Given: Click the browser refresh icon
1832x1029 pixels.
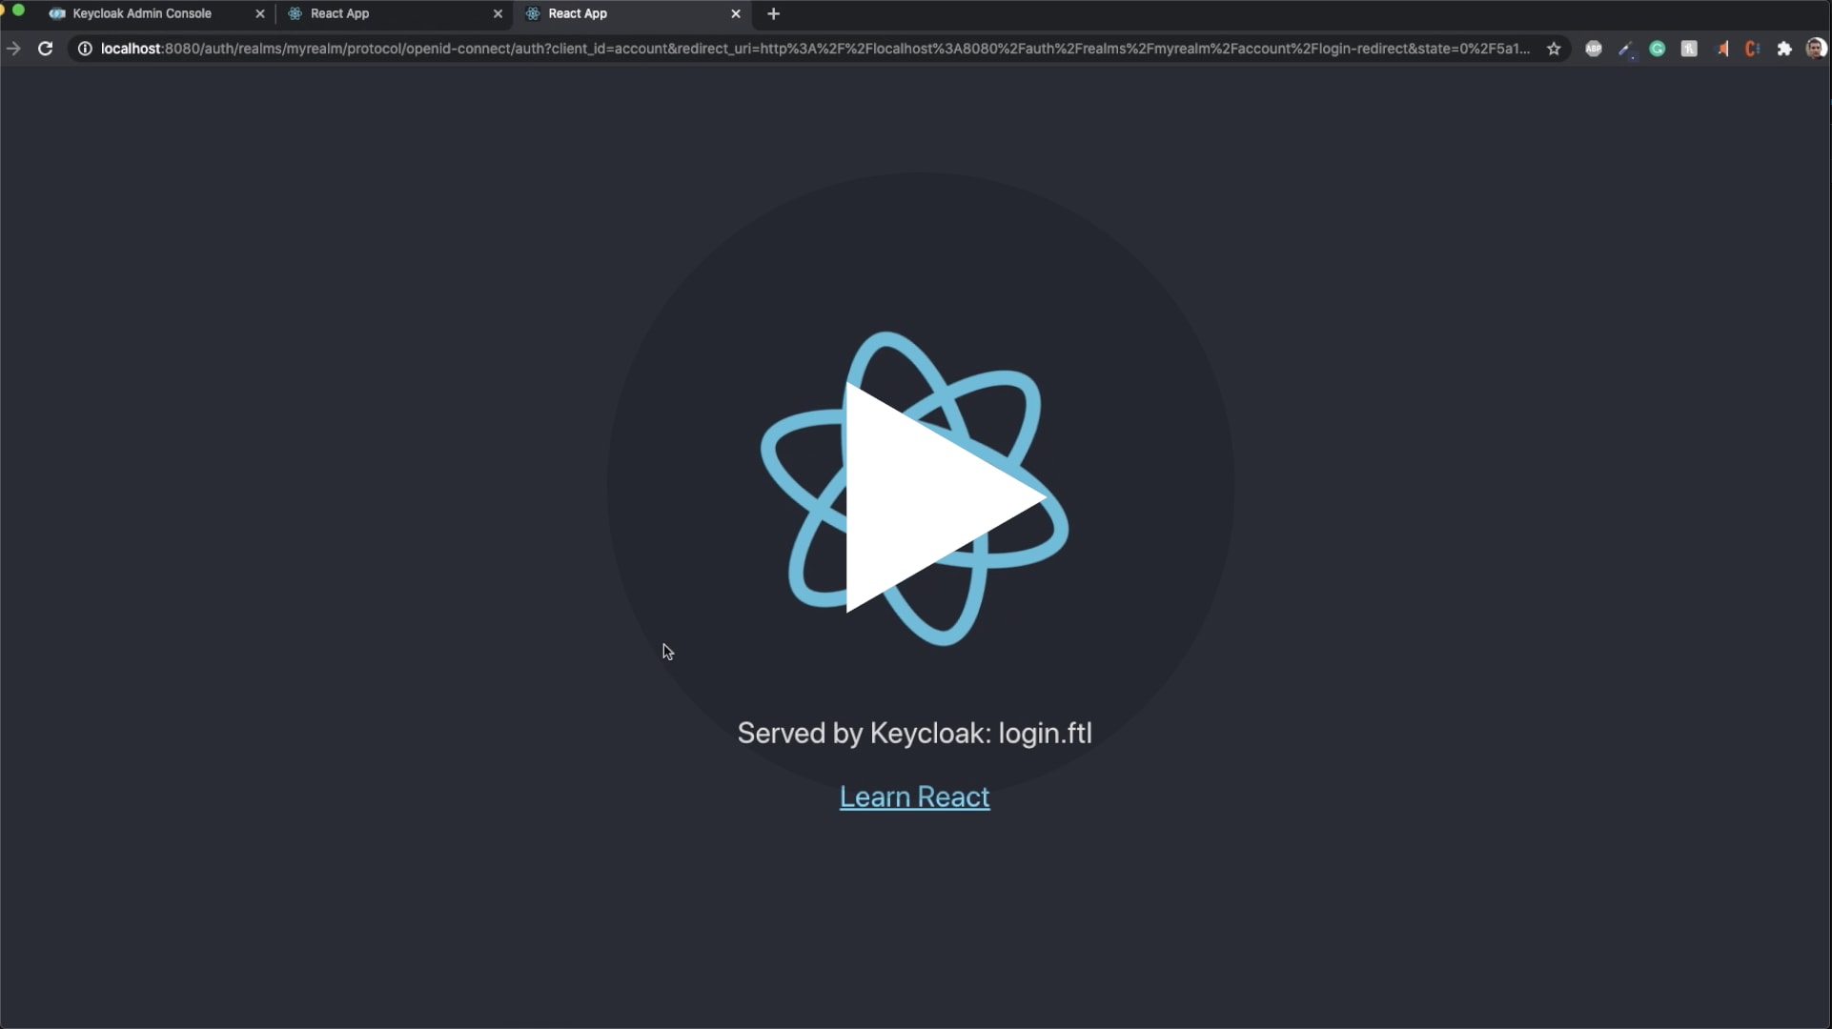Looking at the screenshot, I should (x=44, y=48).
